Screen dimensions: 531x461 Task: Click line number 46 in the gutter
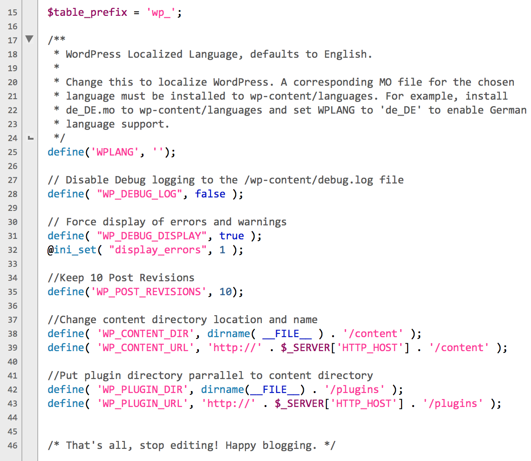click(13, 446)
